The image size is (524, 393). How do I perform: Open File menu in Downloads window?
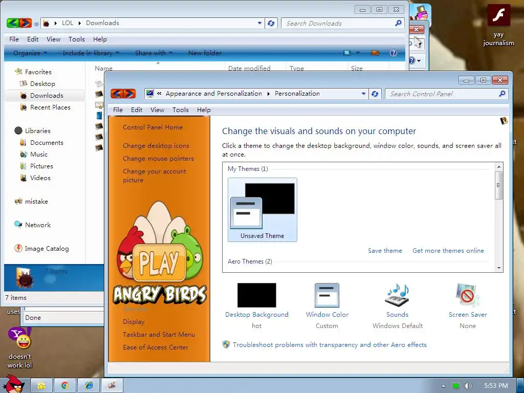tap(14, 39)
